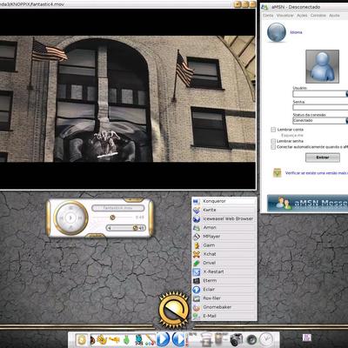Click the Verificar se existe uma versão link
The image size is (348, 348).
(x=317, y=173)
